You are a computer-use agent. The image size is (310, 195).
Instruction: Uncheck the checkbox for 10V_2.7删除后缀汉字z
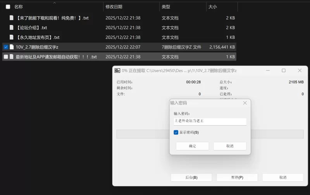pyautogui.click(x=5, y=47)
